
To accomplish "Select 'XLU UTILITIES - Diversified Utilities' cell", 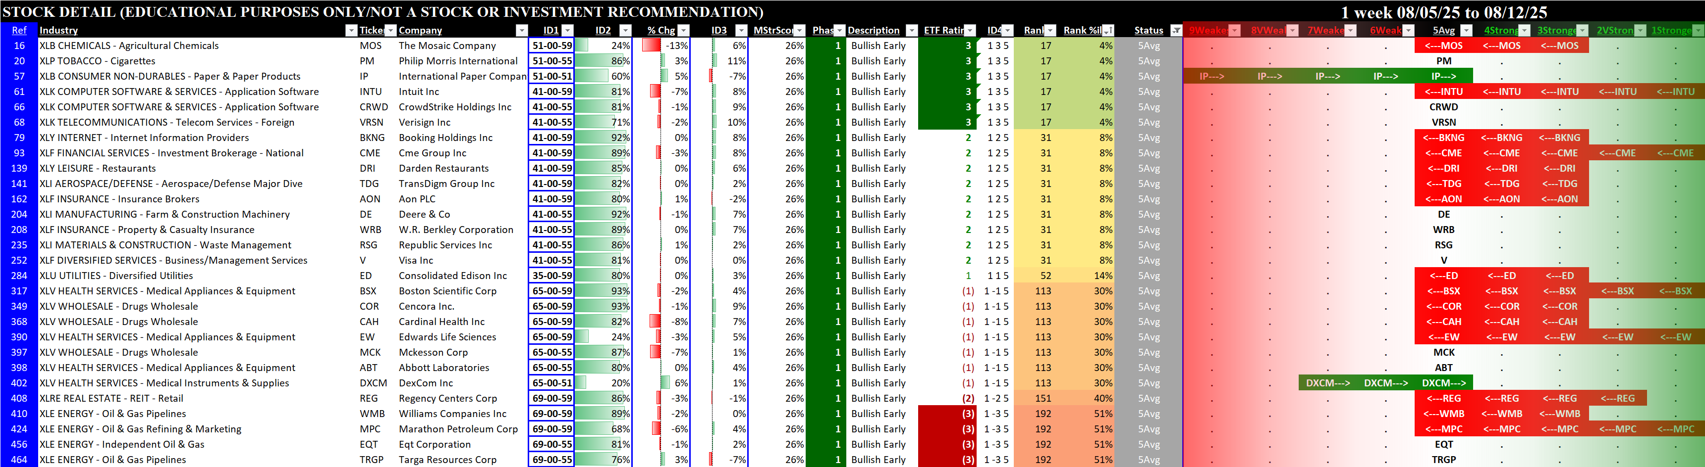I will (198, 276).
